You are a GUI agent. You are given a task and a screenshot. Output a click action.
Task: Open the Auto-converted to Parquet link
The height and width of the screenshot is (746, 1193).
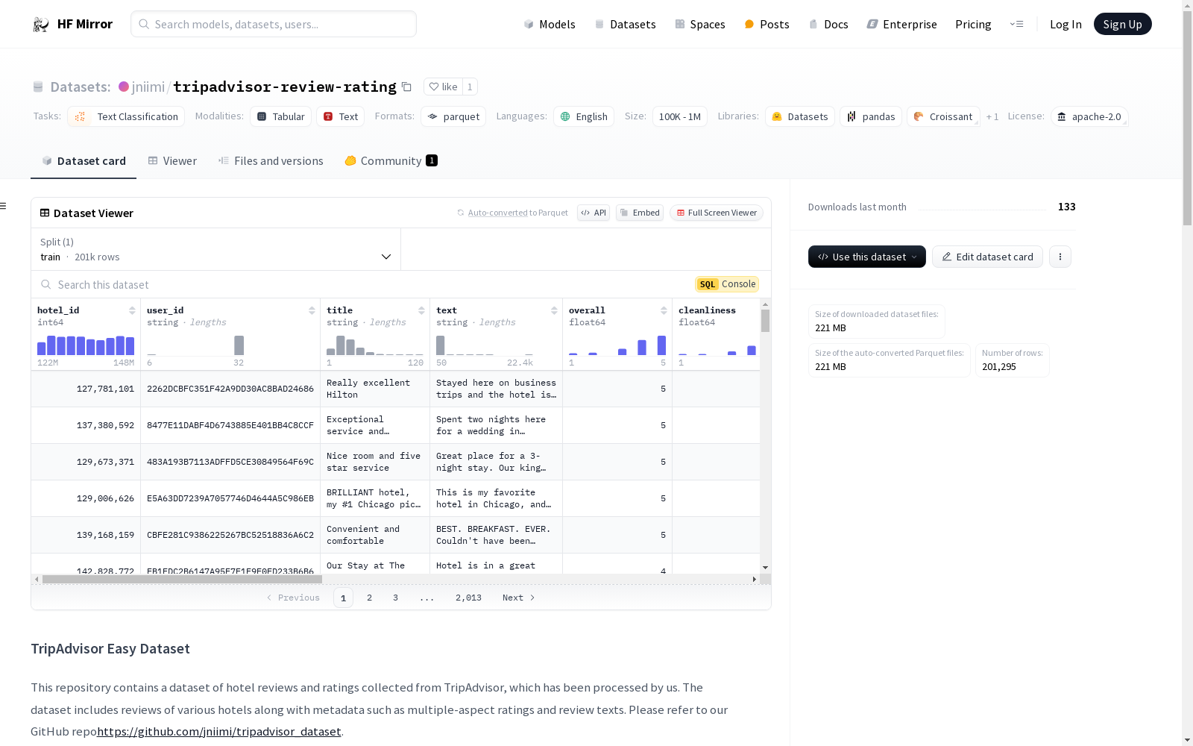tap(498, 213)
